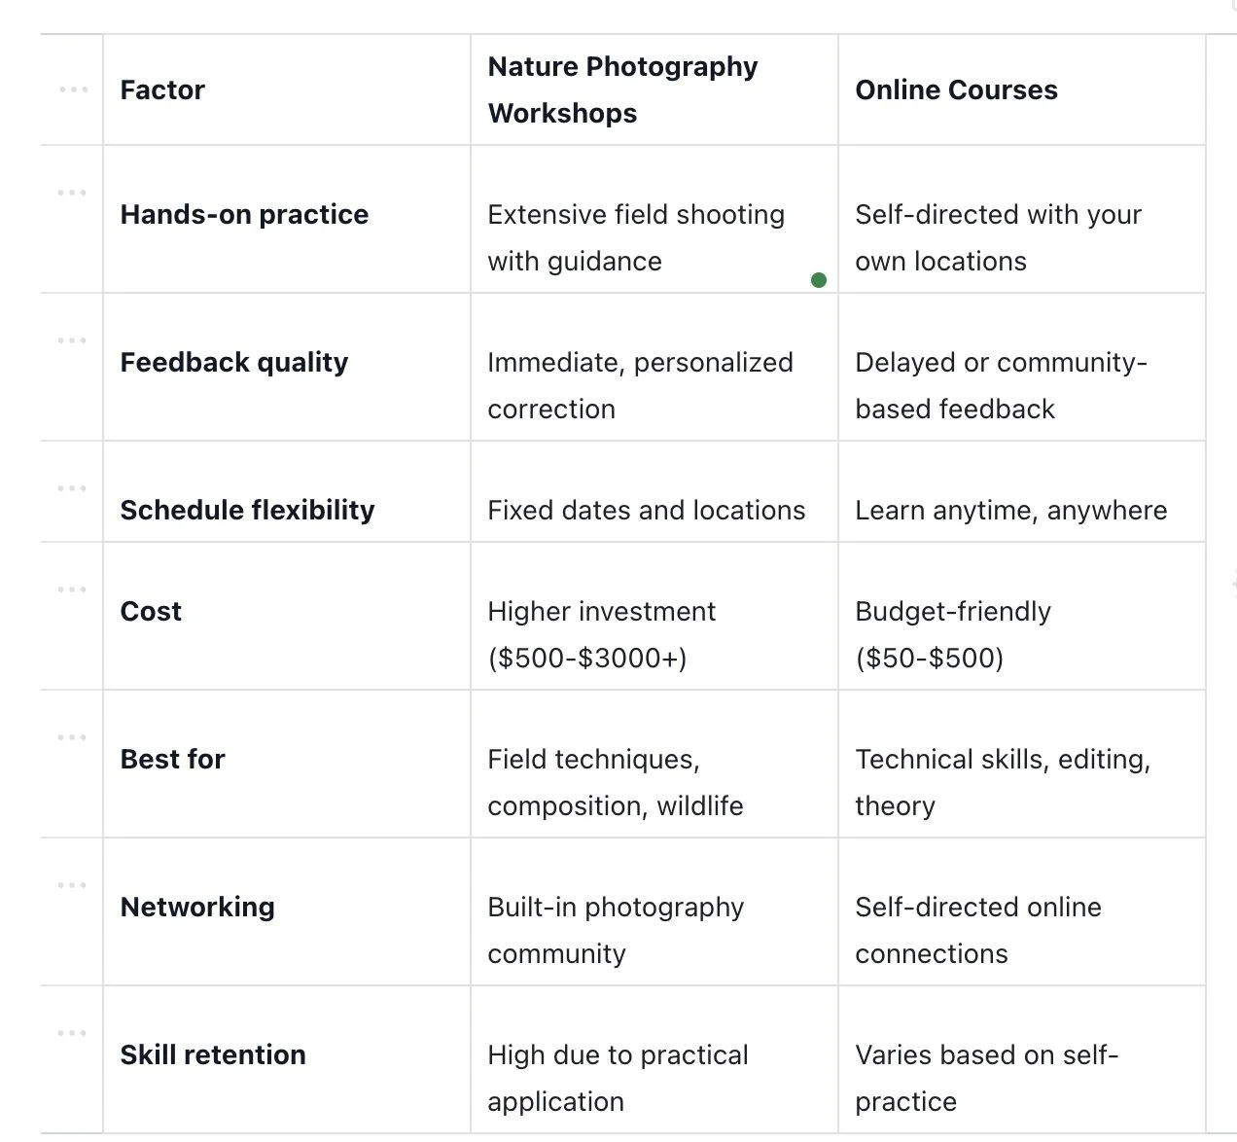Select the Skill retention row handle dots
This screenshot has height=1142, width=1237.
click(72, 1033)
